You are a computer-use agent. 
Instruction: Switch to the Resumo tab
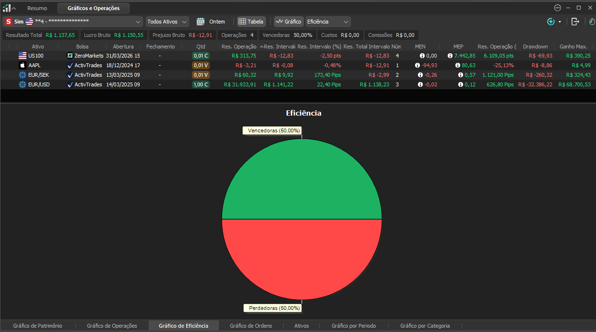[x=37, y=8]
